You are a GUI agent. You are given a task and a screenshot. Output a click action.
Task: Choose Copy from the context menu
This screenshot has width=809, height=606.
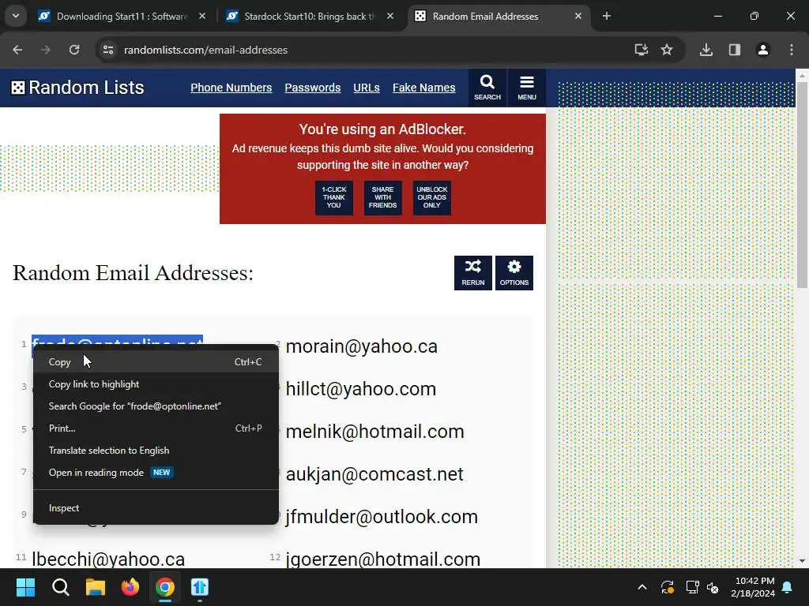(156, 361)
